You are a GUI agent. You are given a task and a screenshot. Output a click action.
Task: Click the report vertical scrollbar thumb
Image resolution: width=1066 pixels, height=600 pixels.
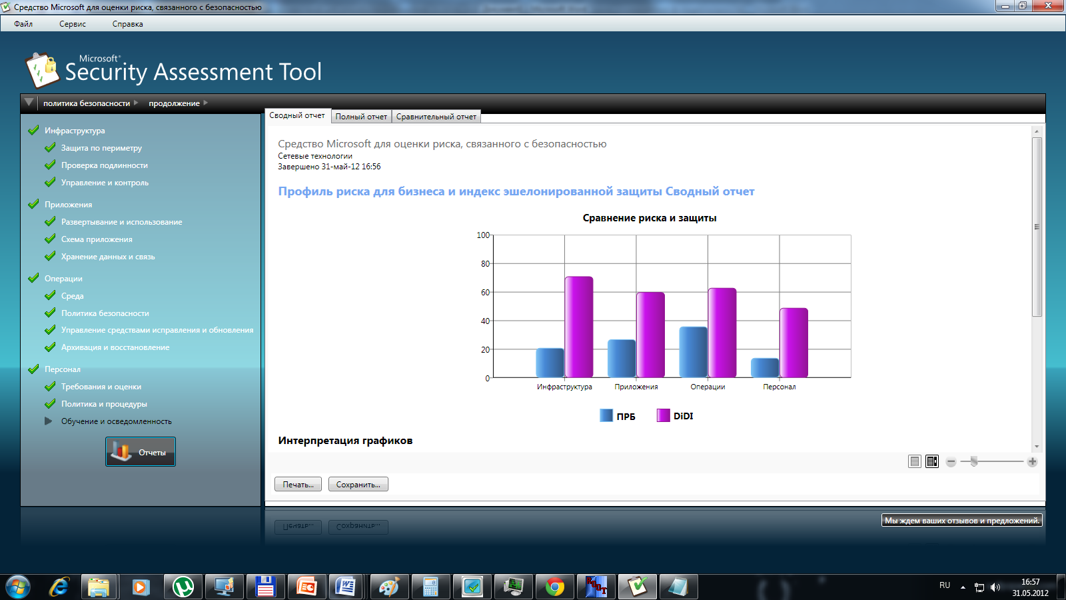click(1037, 227)
